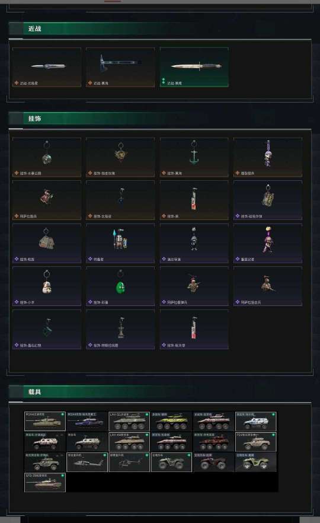Pick the dark folding knife melee item
Screen dimensions: 320x523
point(47,68)
